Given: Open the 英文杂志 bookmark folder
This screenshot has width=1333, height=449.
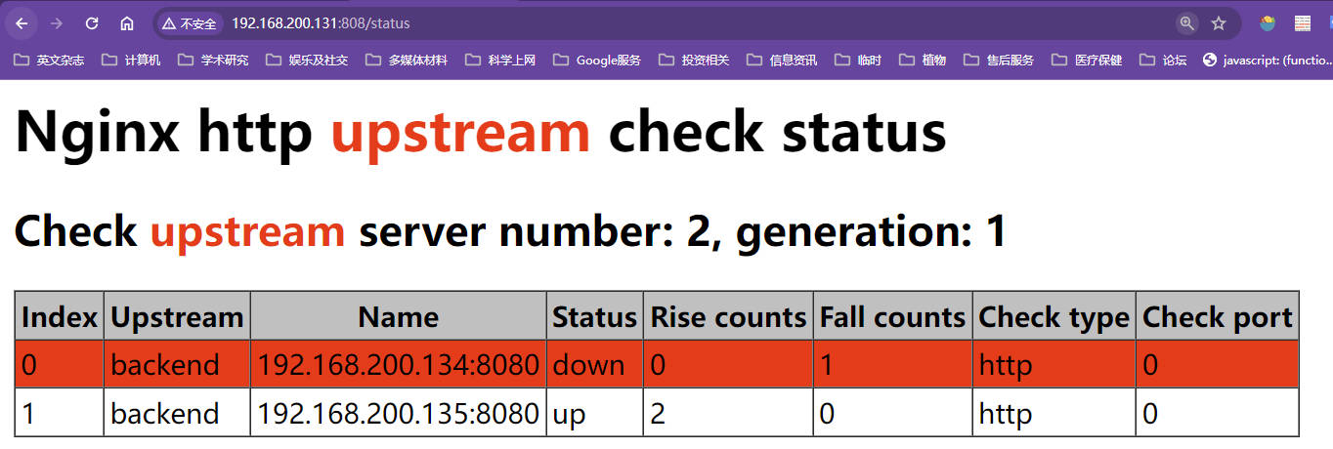Looking at the screenshot, I should (50, 61).
